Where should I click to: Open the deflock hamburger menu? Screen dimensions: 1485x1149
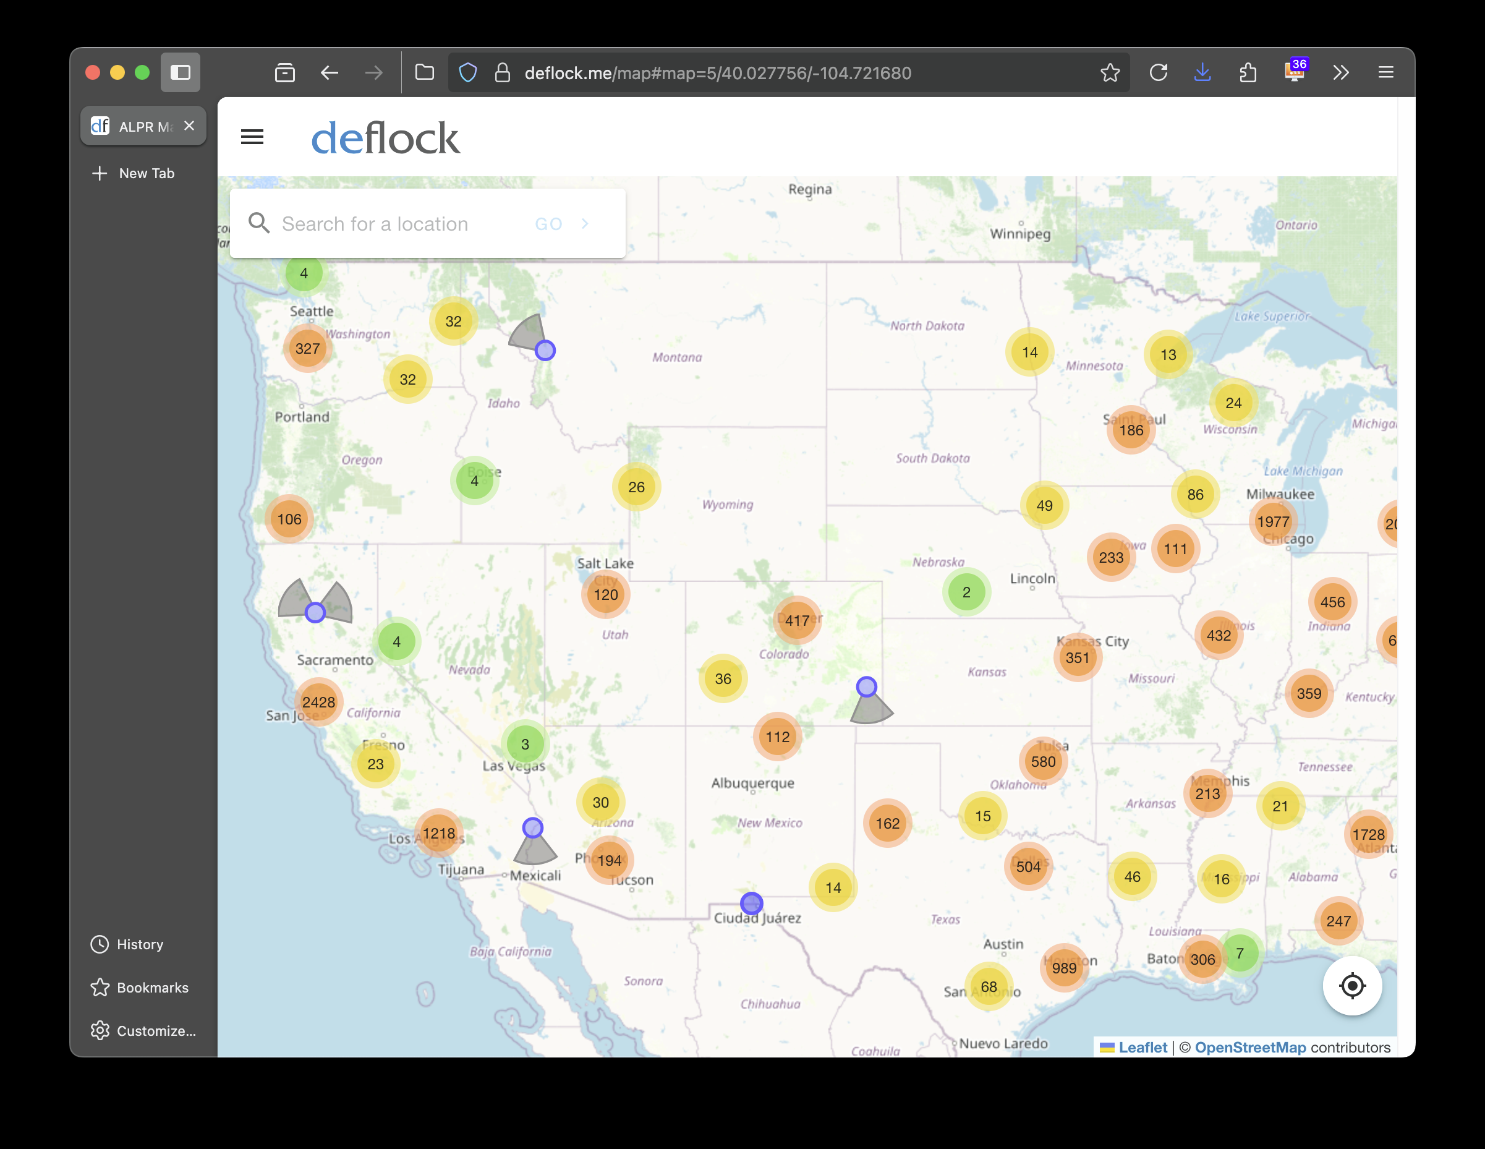coord(252,137)
